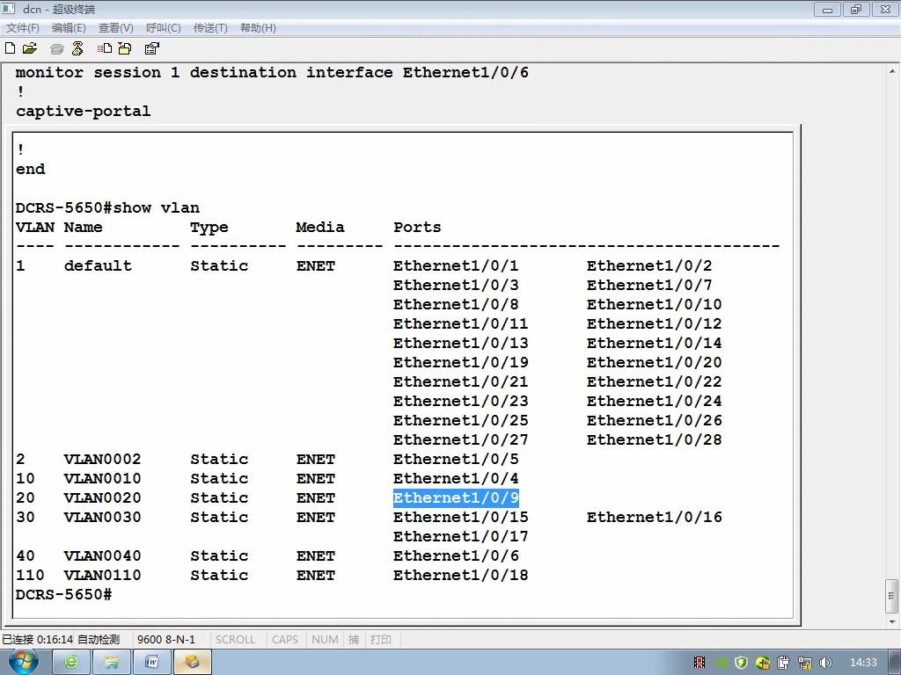Click port Ethernet1/0/18 in the VLAN list

461,575
